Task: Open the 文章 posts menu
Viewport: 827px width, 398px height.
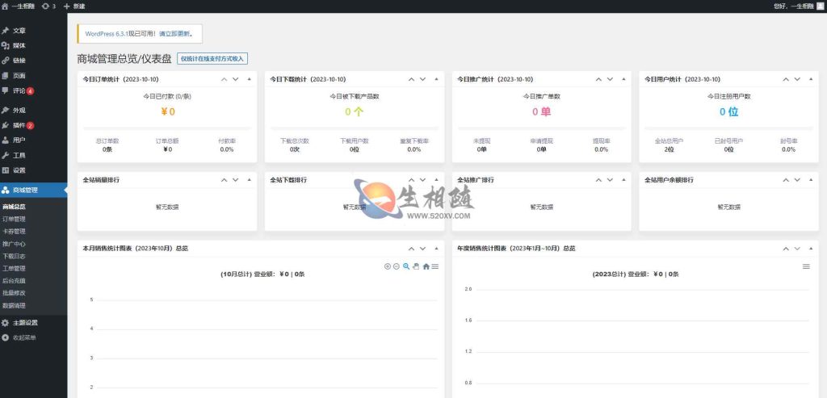Action: (33, 31)
